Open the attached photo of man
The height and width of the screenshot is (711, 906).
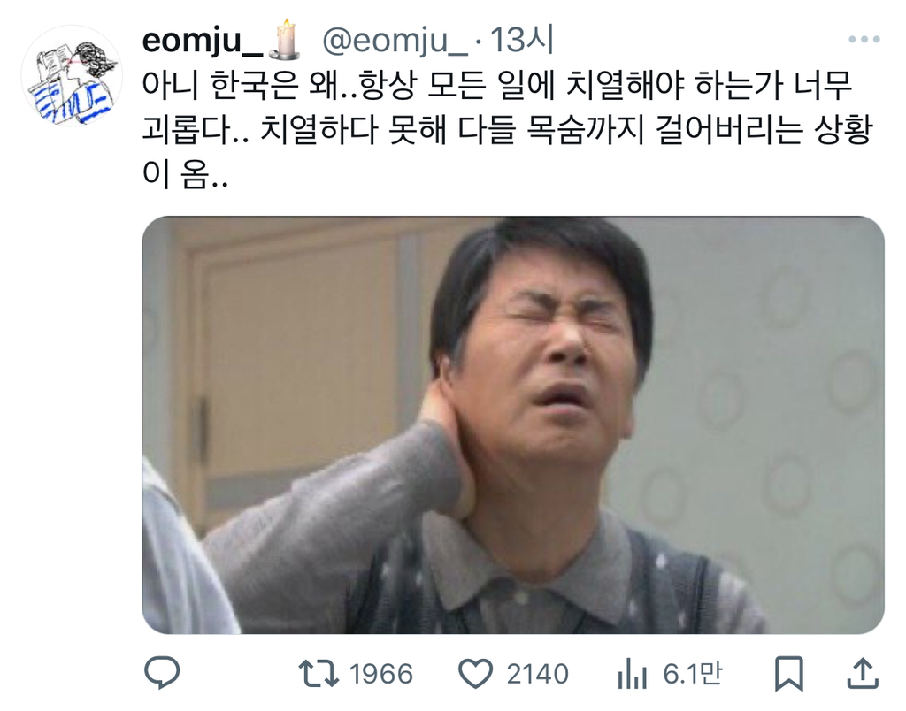(513, 425)
